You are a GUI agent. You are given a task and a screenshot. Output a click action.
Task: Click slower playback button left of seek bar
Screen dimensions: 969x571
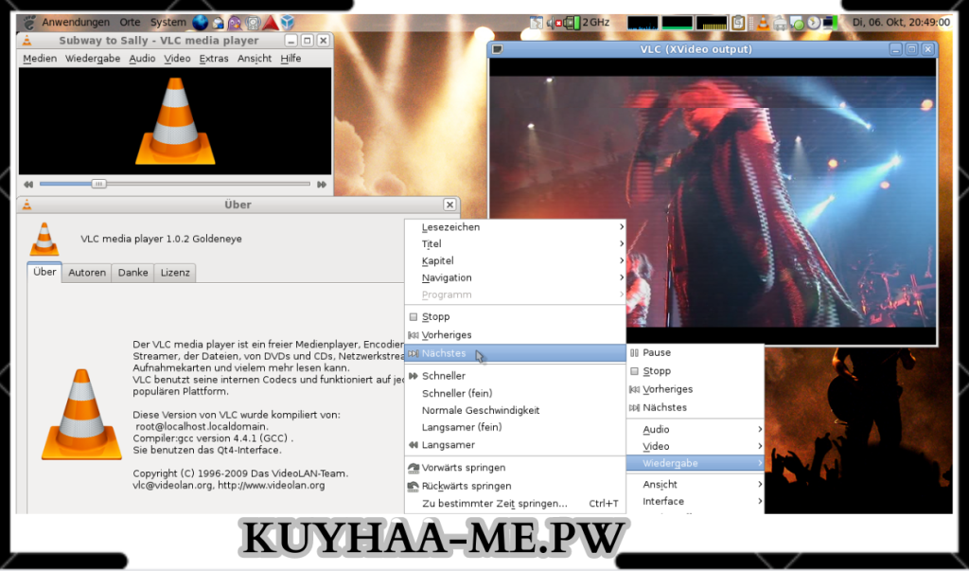point(28,185)
